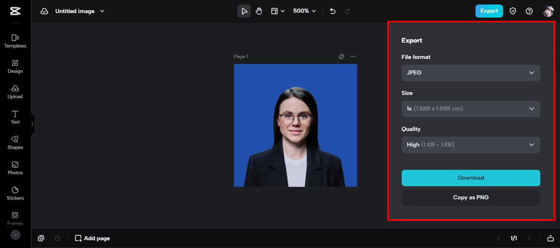
Task: Select the portrait image on canvas
Action: pos(295,125)
